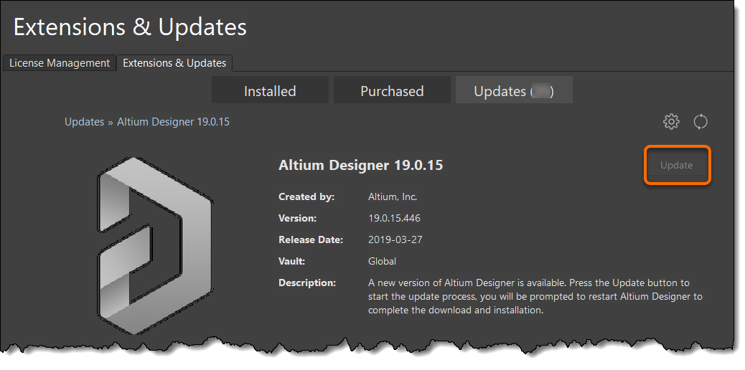Click the Altium Designer logo thumbnail
Image resolution: width=745 pixels, height=370 pixels.
coord(155,245)
